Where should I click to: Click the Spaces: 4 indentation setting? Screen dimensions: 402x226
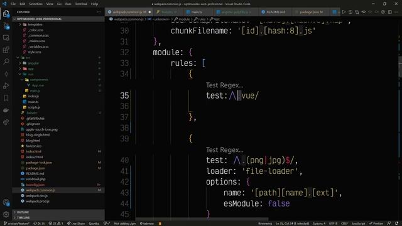click(319, 223)
